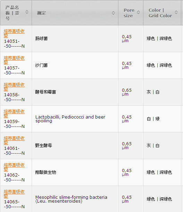The width and height of the screenshot is (183, 212).
Task: Open product link for 14062 培养基吸收垫
Action: 14,167
